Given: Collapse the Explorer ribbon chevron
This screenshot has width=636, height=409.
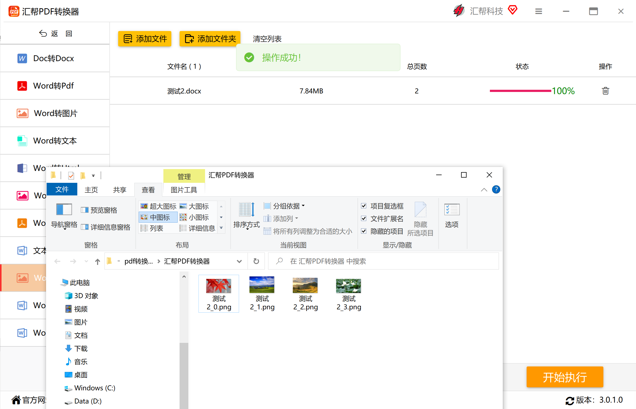Looking at the screenshot, I should pyautogui.click(x=484, y=190).
